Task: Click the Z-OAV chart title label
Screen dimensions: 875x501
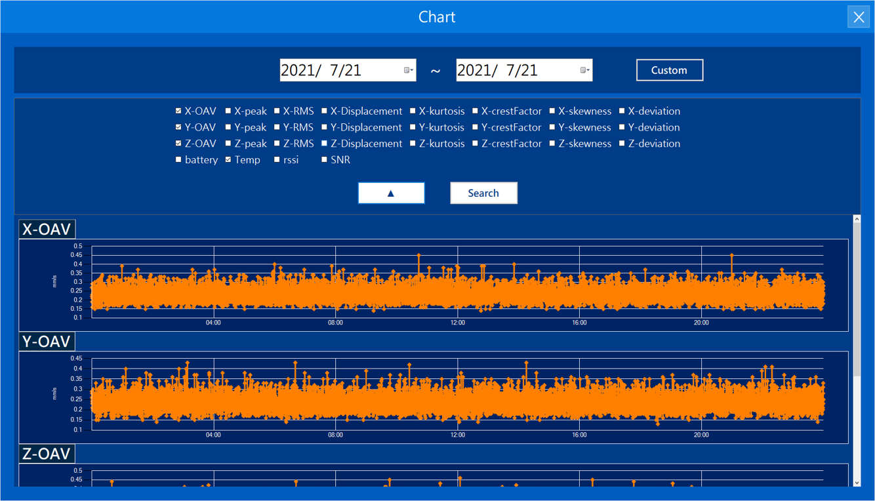Action: tap(47, 454)
